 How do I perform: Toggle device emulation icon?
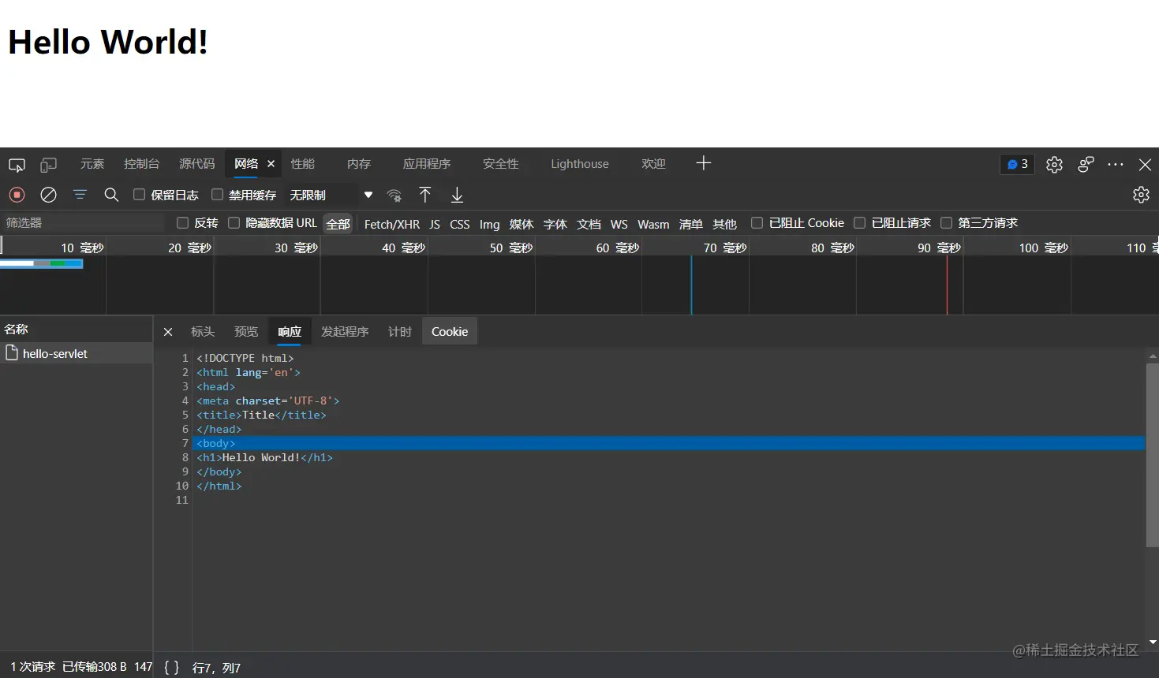49,165
